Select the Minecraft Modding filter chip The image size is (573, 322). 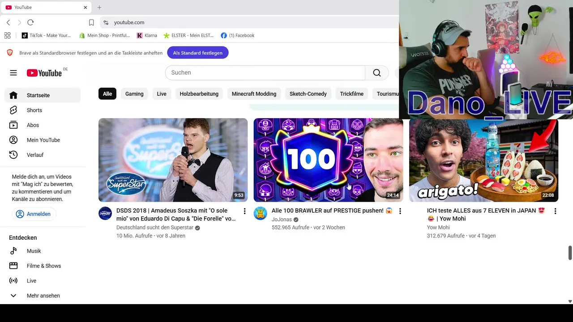[x=254, y=94]
